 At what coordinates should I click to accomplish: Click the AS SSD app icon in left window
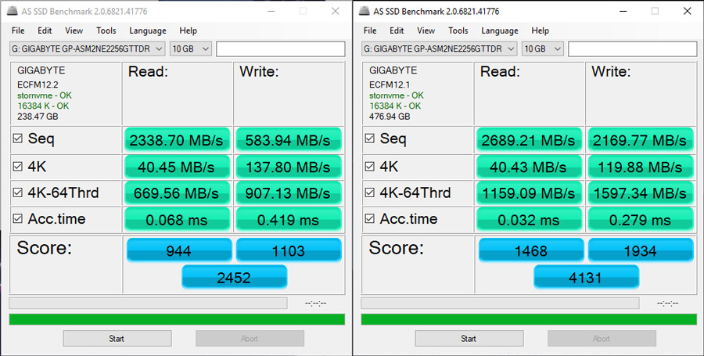13,11
